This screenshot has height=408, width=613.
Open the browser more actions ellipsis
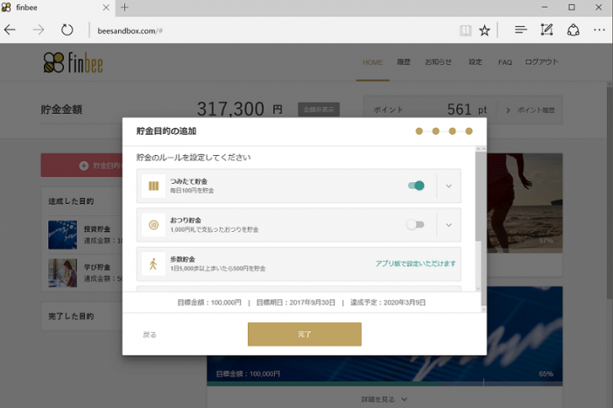[599, 30]
